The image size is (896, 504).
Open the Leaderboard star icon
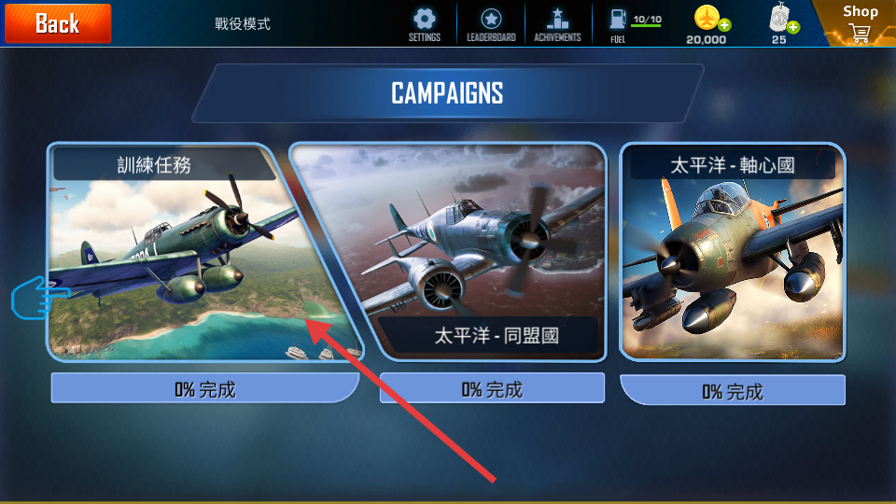click(491, 19)
